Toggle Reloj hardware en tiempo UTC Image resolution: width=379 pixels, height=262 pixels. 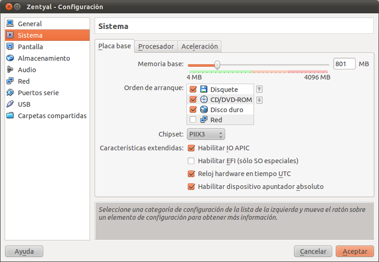[x=191, y=174]
